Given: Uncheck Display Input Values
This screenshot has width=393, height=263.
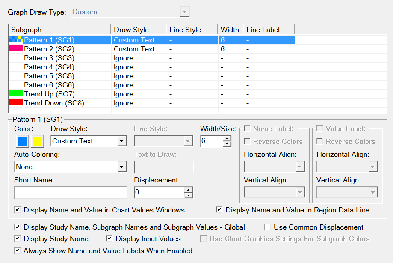Looking at the screenshot, I should click(x=109, y=239).
